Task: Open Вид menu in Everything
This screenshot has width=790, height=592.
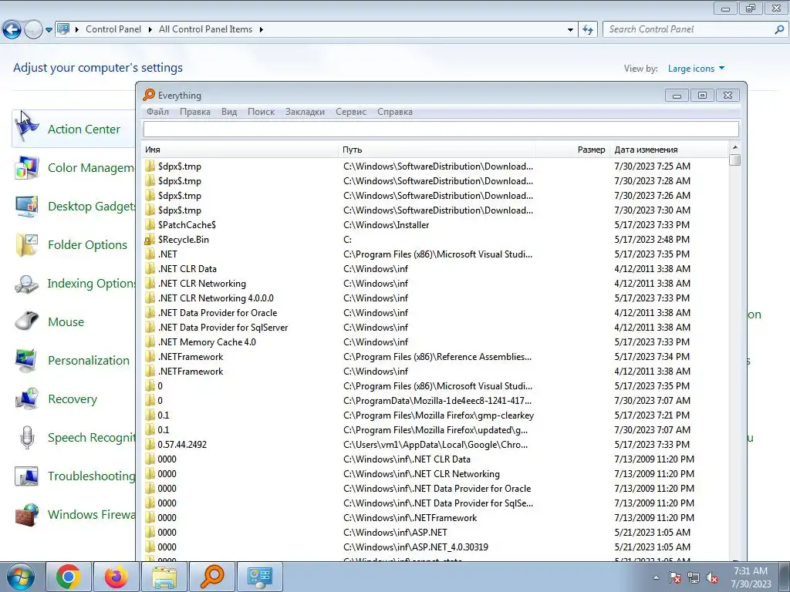Action: click(x=229, y=112)
